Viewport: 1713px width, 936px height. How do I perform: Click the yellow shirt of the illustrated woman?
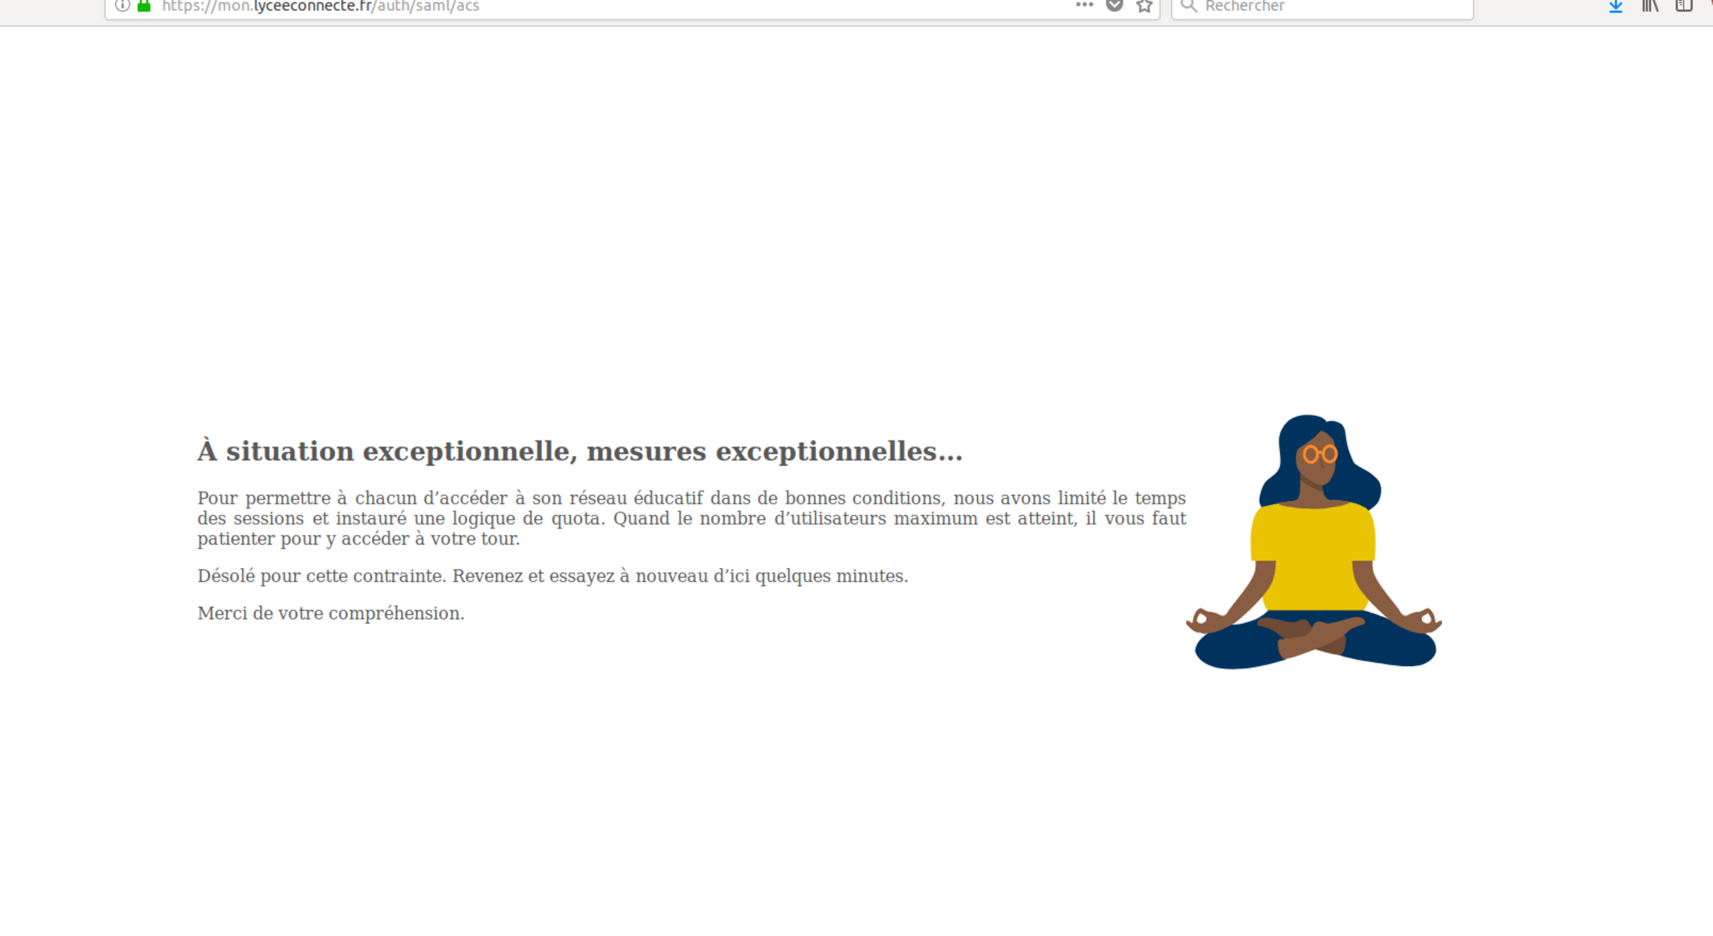(x=1313, y=556)
